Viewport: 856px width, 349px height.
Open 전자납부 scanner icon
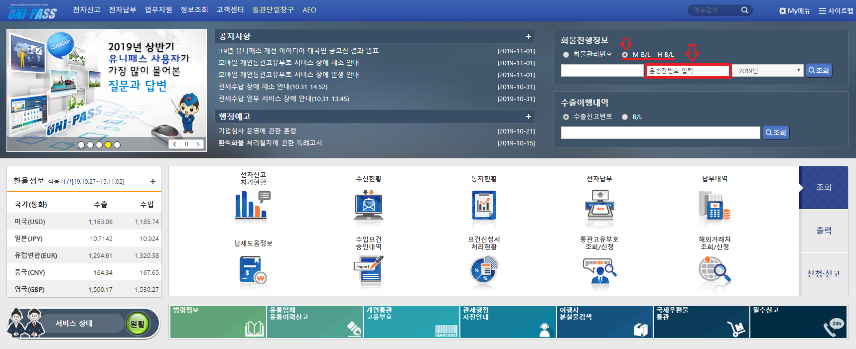click(x=599, y=205)
